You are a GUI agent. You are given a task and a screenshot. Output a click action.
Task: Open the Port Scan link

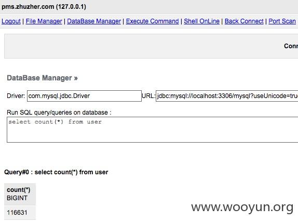pyautogui.click(x=282, y=21)
